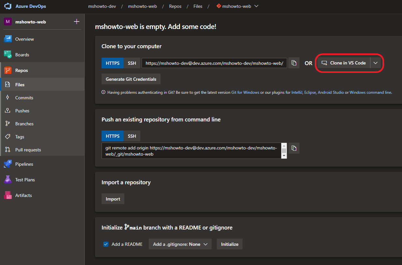402x265 pixels.
Task: Click the Clone in VS Code button
Action: coord(344,63)
